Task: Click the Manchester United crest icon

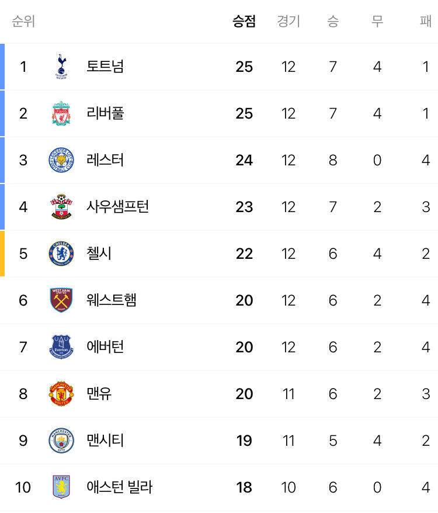Action: point(61,394)
